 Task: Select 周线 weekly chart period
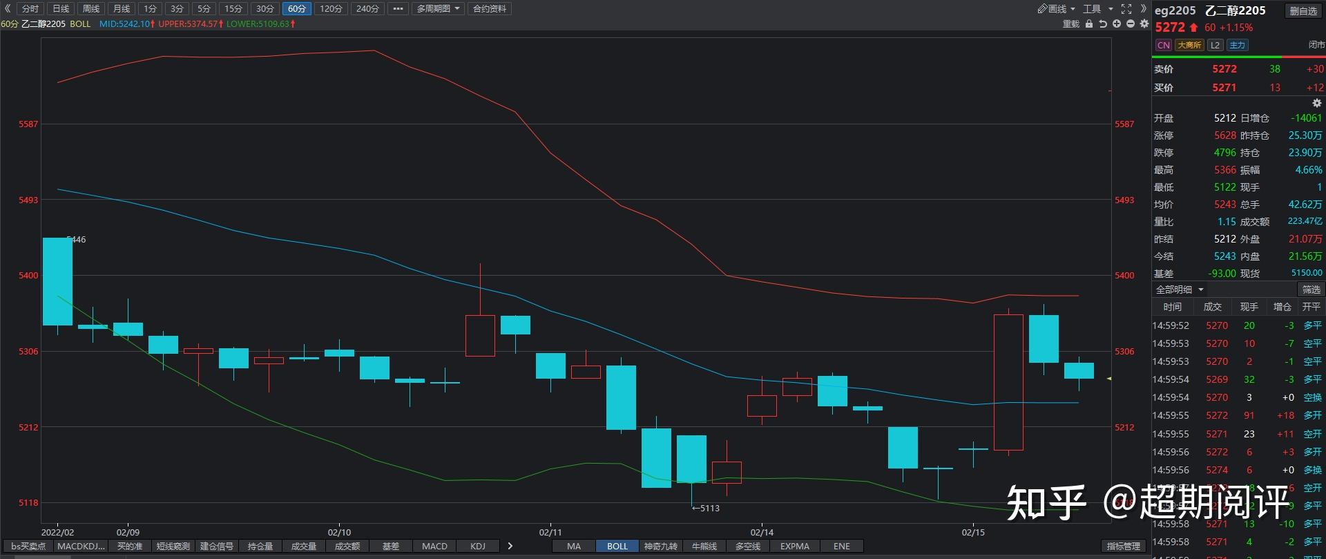click(90, 9)
